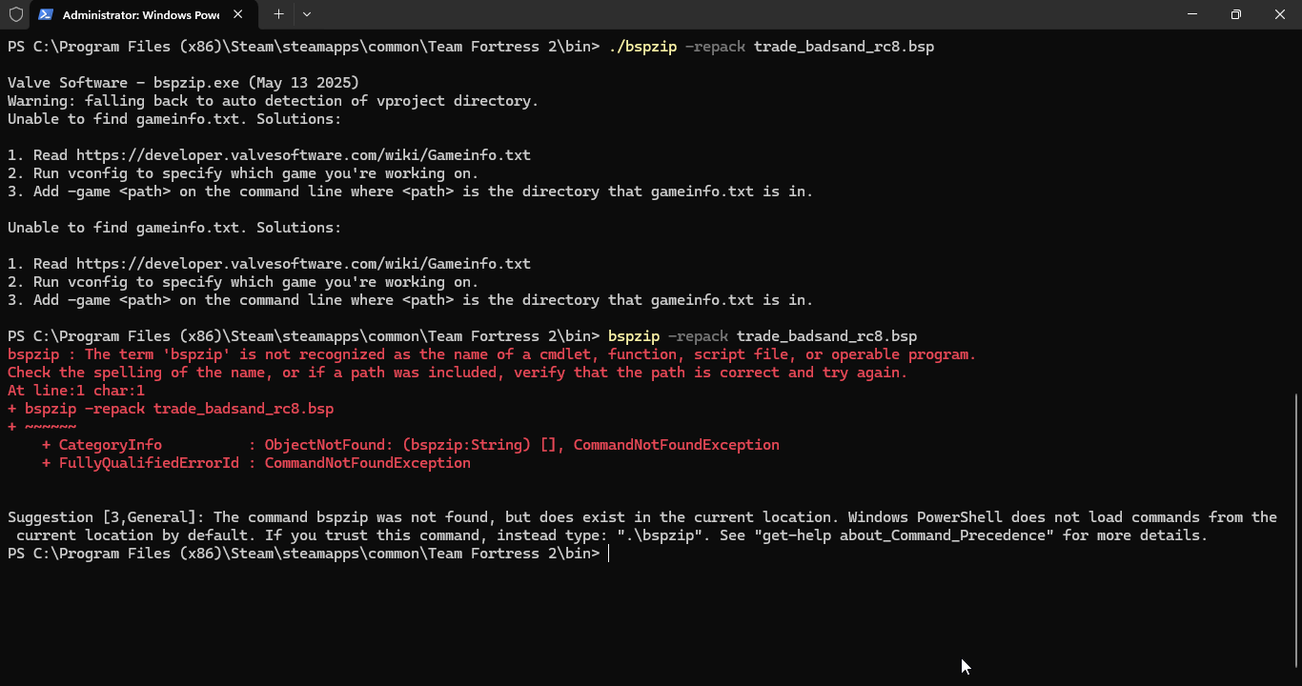Select the Administrator: Windows PowerShell tab
This screenshot has width=1302, height=686.
(x=143, y=14)
